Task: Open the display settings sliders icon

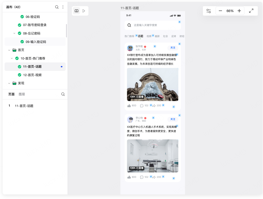Action: point(208,11)
